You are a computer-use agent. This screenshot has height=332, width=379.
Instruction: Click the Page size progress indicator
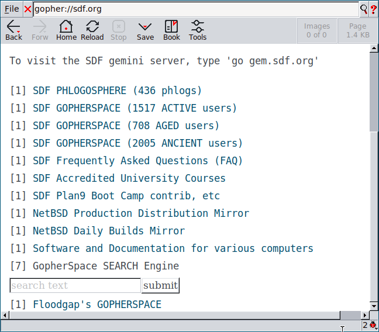tap(357, 30)
